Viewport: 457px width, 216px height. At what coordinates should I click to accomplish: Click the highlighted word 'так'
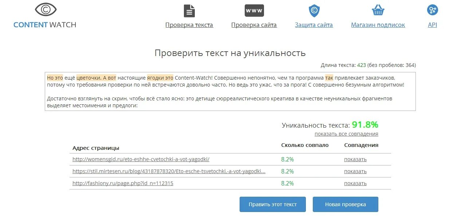coord(329,78)
